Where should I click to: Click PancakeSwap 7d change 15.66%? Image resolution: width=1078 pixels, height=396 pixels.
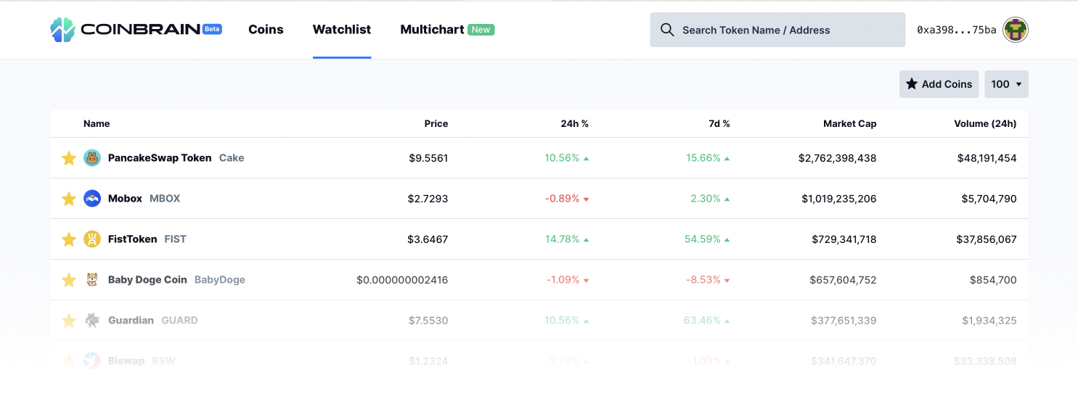pyautogui.click(x=708, y=158)
